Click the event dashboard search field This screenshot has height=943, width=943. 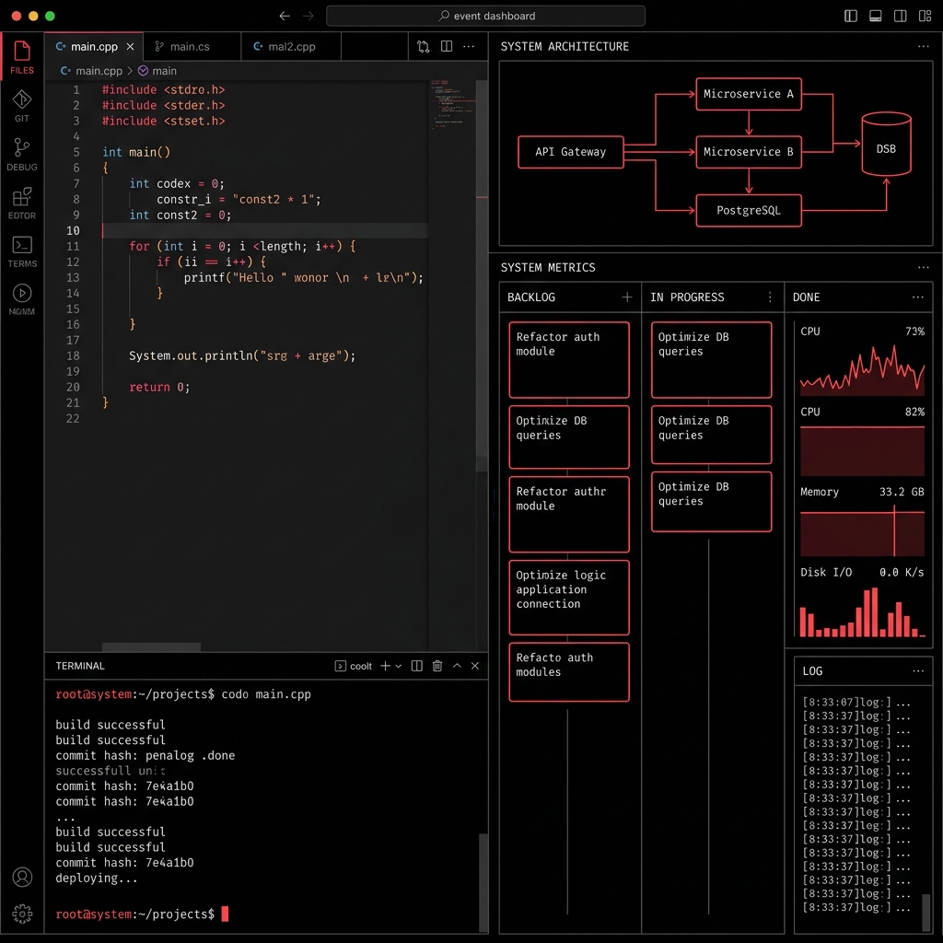tap(485, 16)
